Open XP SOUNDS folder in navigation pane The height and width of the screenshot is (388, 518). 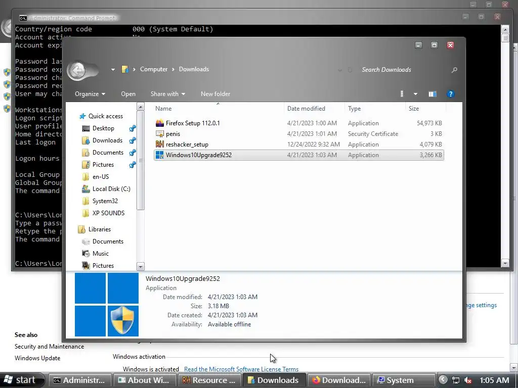(x=108, y=213)
